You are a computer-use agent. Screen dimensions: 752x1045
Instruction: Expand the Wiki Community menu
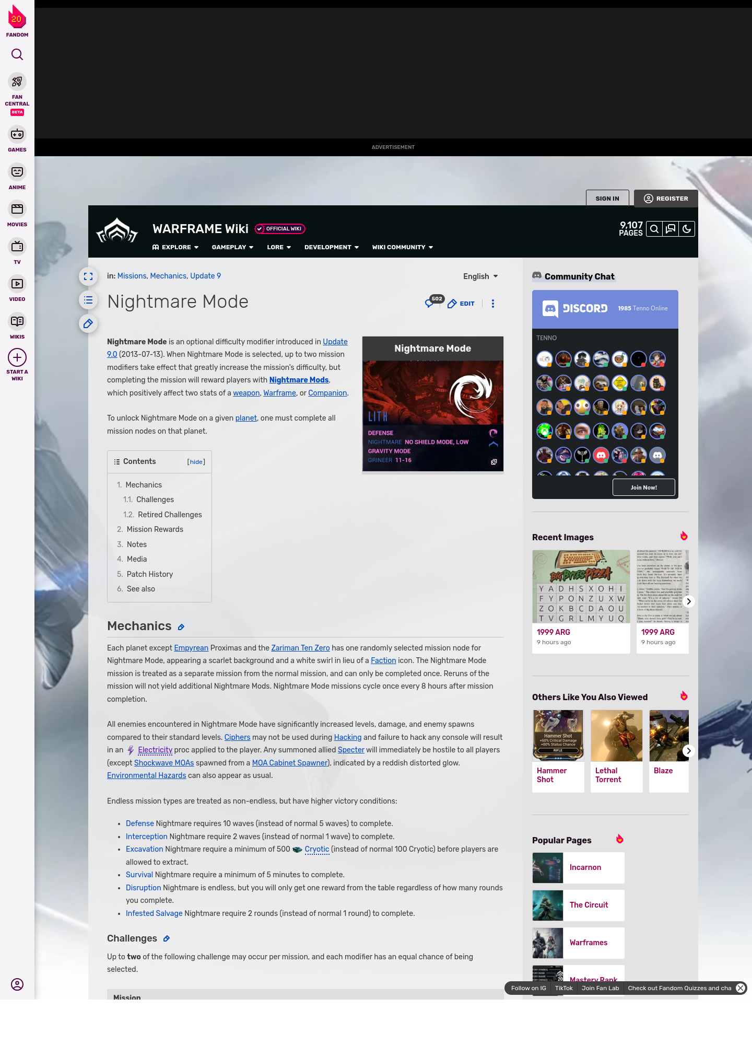coord(403,247)
